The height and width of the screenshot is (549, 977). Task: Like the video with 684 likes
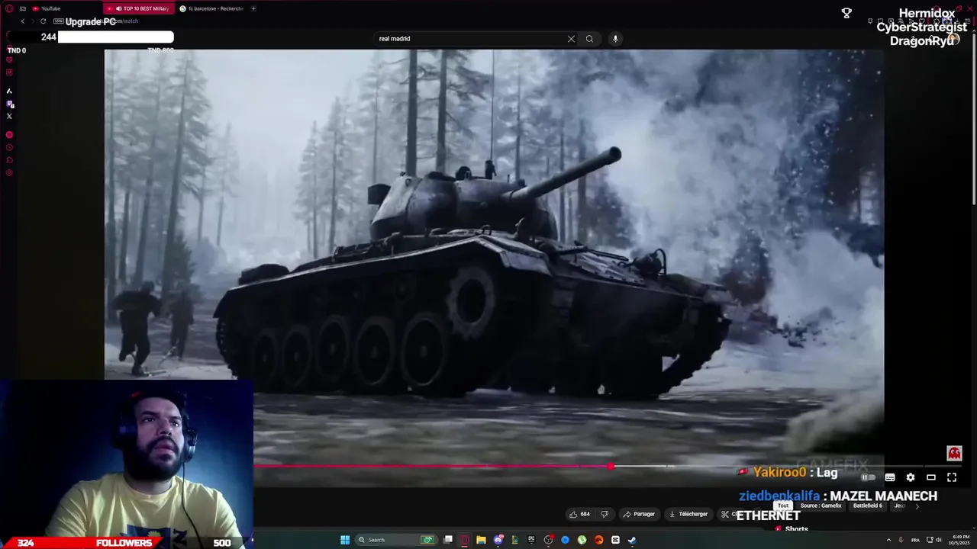tap(579, 514)
